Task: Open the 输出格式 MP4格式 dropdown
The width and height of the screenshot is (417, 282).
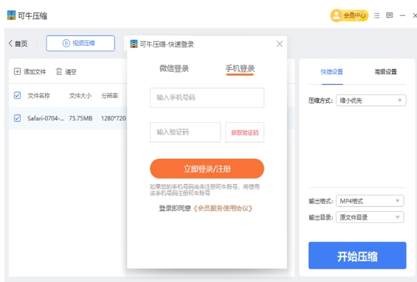Action: pyautogui.click(x=369, y=201)
